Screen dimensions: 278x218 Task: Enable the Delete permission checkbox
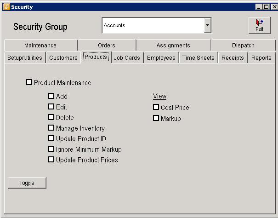tap(51, 117)
